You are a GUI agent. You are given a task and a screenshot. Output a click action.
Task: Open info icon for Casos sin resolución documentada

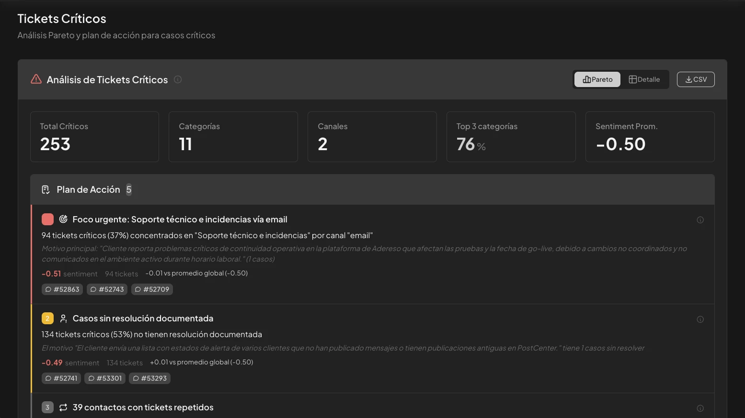[x=700, y=319]
